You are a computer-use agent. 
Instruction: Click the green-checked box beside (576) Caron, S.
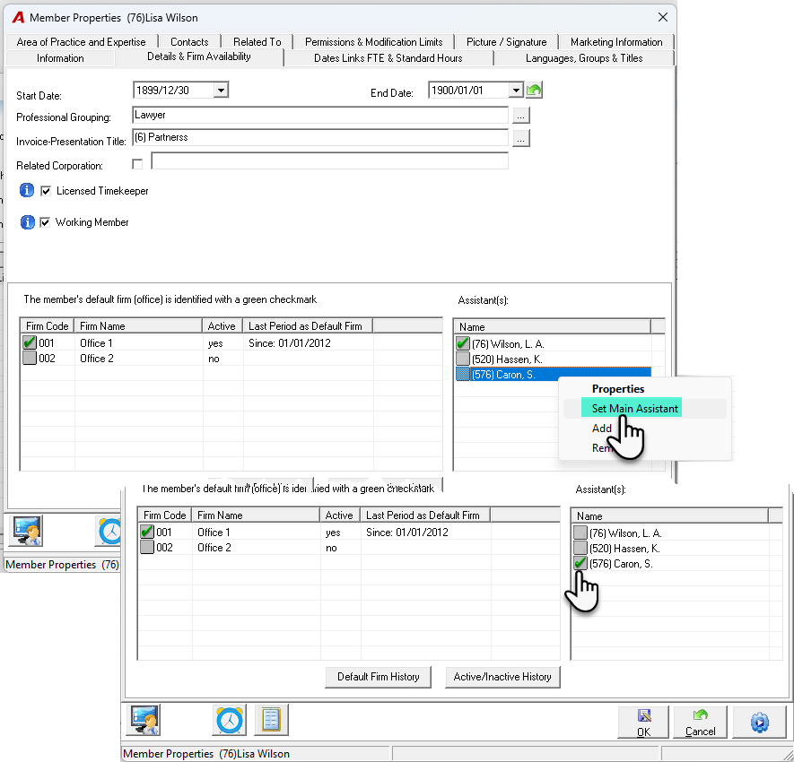[580, 563]
